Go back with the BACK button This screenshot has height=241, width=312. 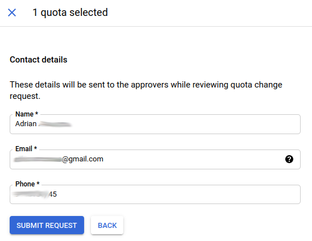(107, 225)
